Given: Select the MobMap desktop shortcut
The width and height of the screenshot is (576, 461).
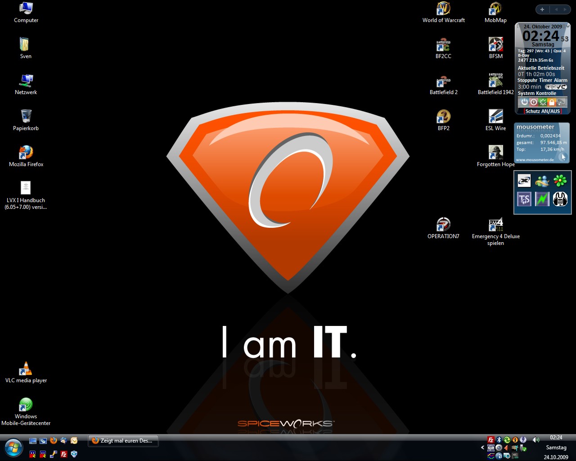Looking at the screenshot, I should tap(495, 13).
